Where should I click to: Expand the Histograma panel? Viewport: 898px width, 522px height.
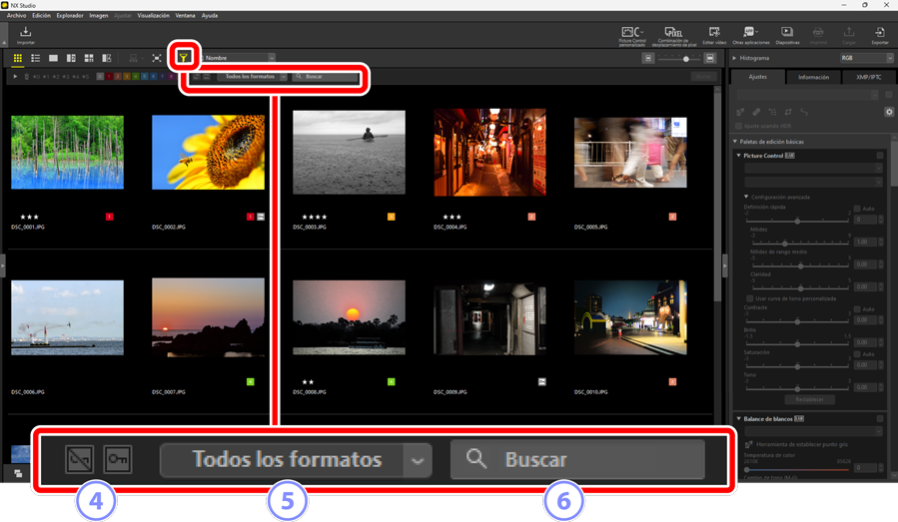[736, 59]
